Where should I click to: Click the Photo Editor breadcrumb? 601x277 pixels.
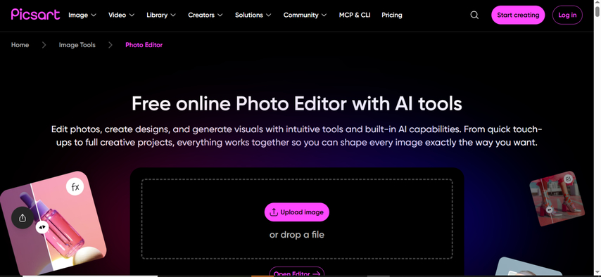[144, 45]
